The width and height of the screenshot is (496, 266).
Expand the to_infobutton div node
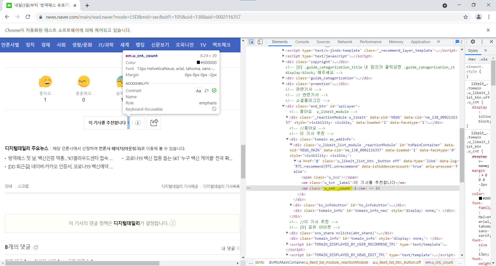tap(291, 205)
